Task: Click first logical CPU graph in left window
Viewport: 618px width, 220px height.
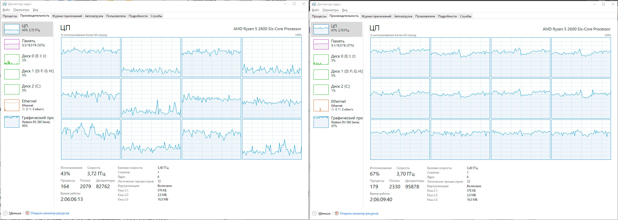Action: click(x=91, y=57)
